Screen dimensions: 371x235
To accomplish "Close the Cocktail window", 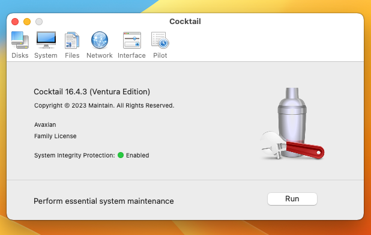I will [x=15, y=22].
